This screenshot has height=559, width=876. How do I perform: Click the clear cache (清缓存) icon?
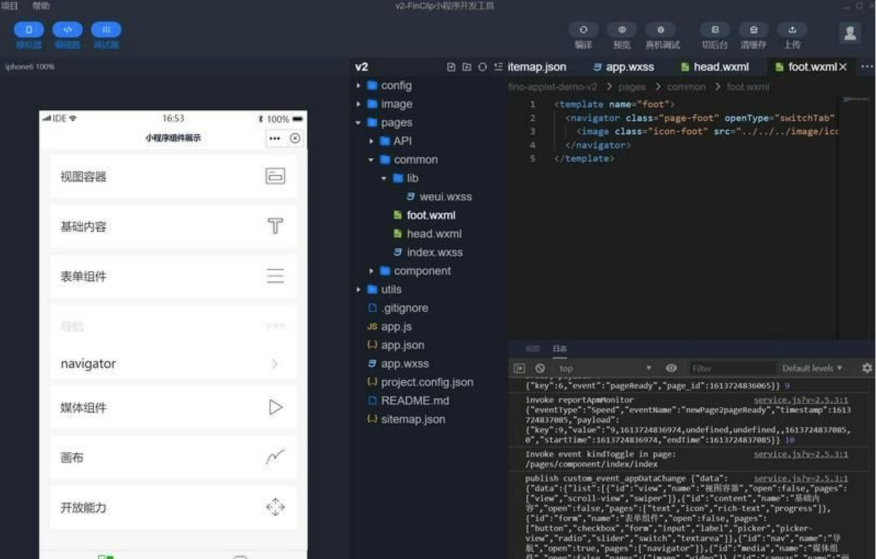[754, 30]
